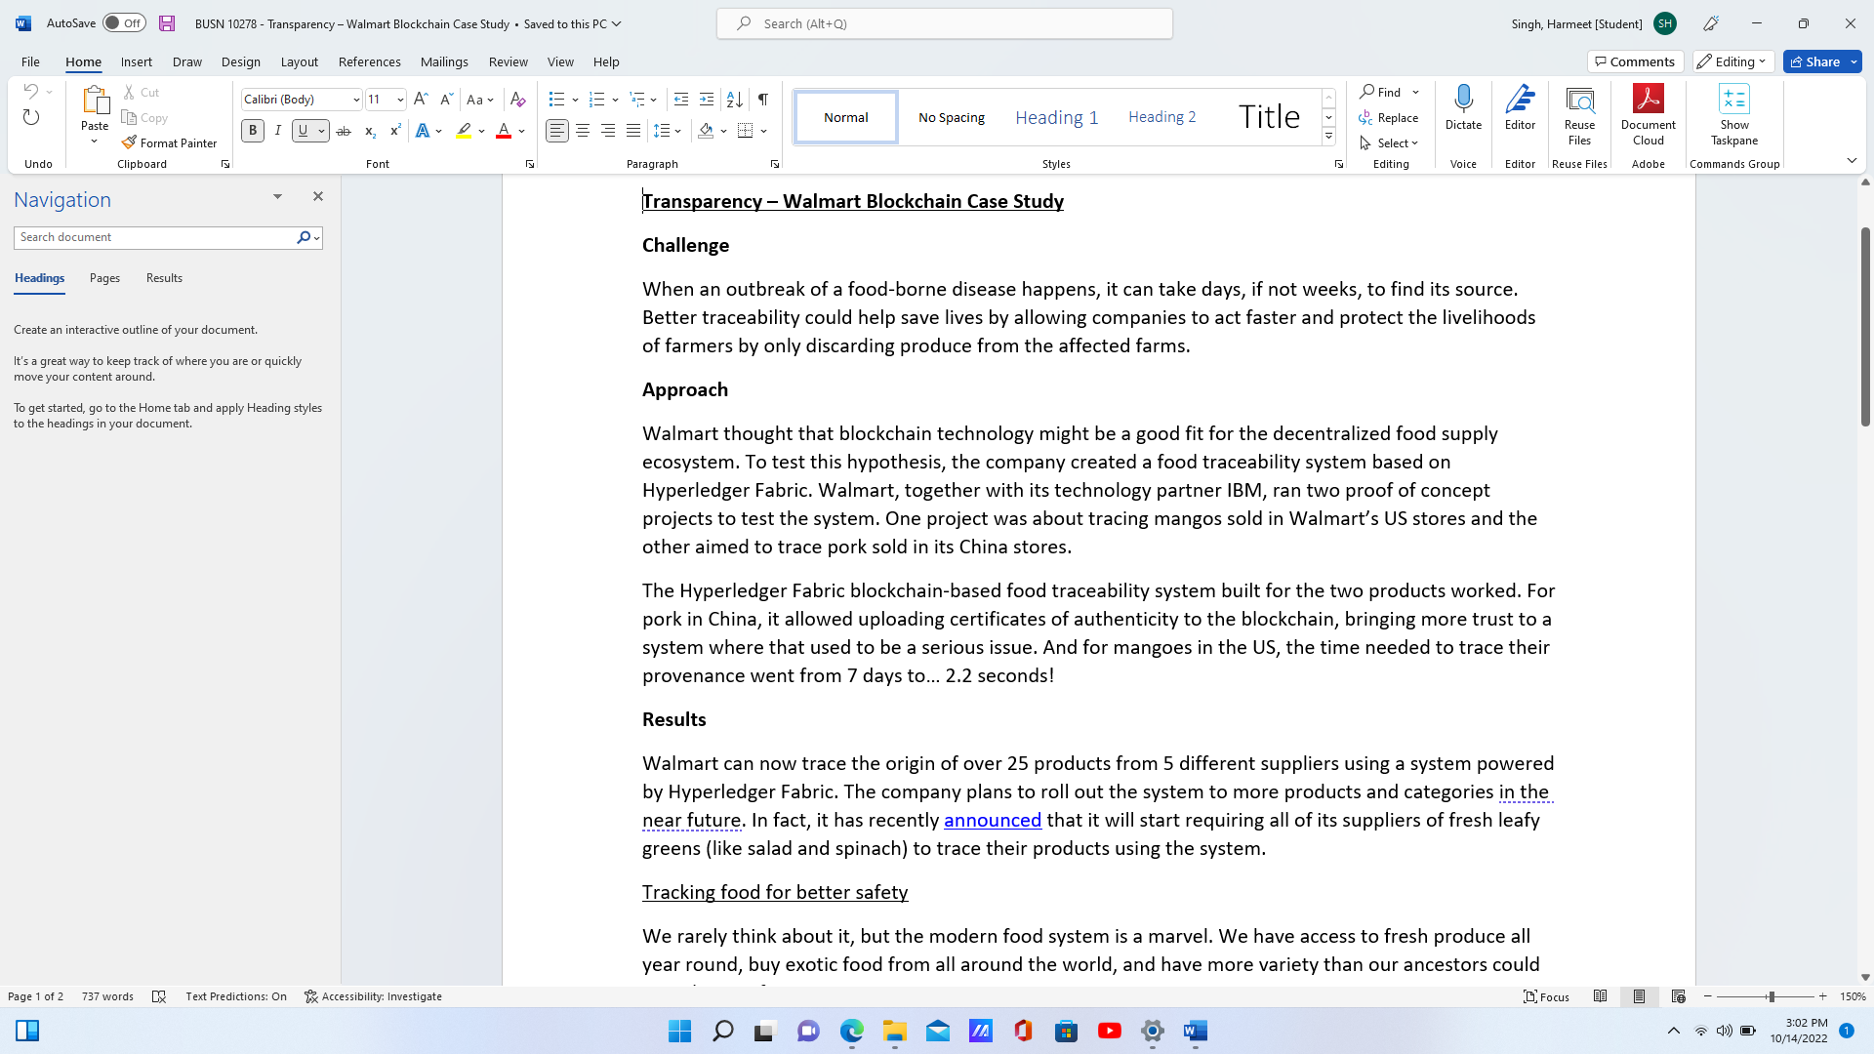The width and height of the screenshot is (1874, 1054).
Task: Center-align the selected paragraph
Action: [583, 130]
